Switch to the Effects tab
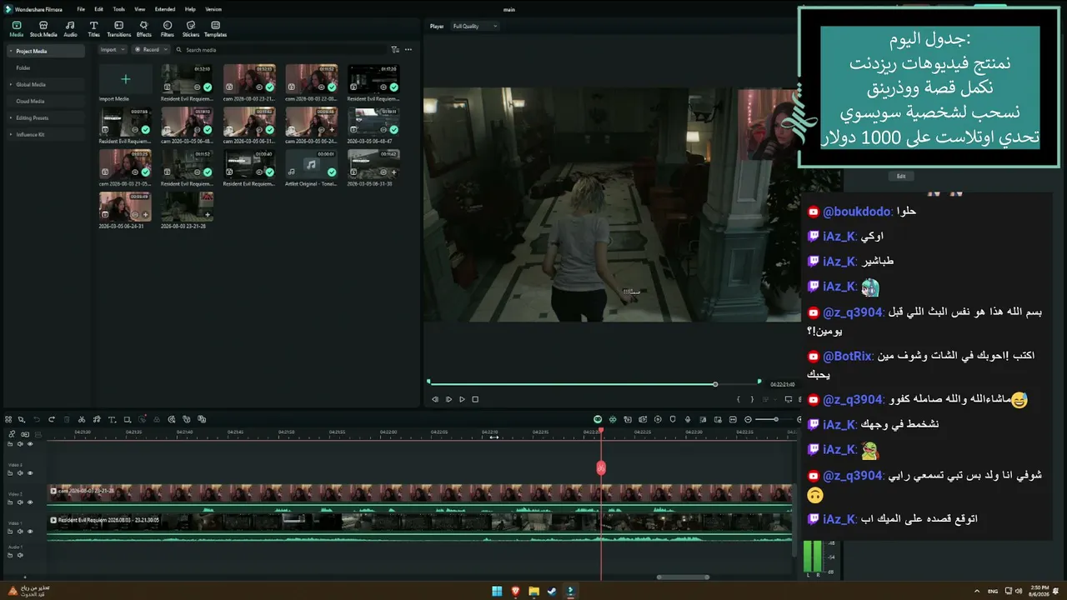 click(x=144, y=29)
